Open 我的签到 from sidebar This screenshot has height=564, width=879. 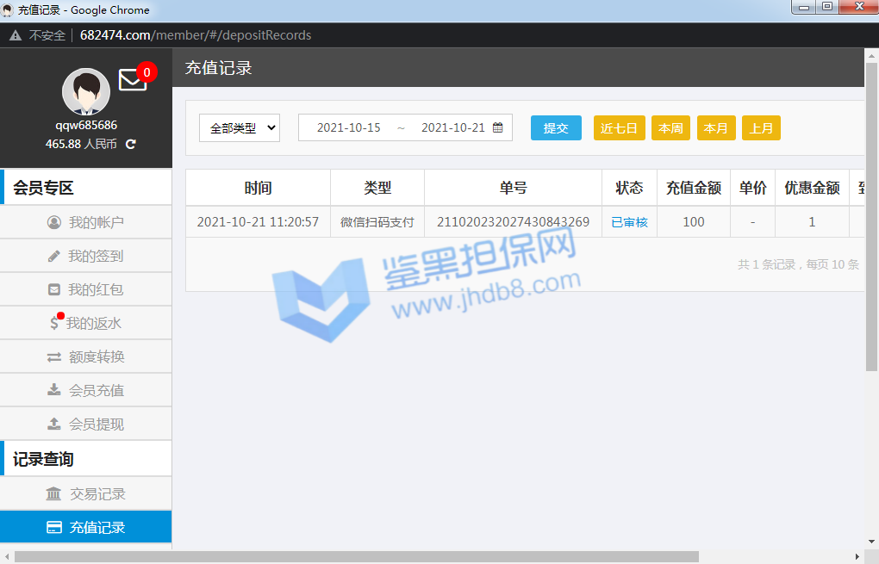(86, 256)
